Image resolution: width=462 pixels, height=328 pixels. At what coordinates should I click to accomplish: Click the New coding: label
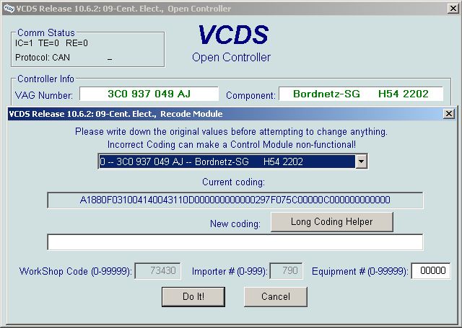(235, 224)
